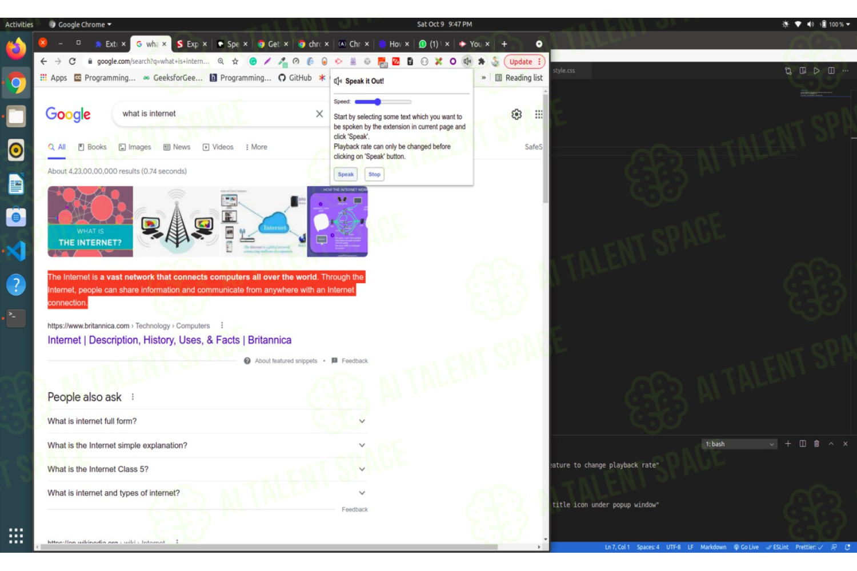
Task: Open LibreOffice Writer from the dock
Action: coord(16,184)
